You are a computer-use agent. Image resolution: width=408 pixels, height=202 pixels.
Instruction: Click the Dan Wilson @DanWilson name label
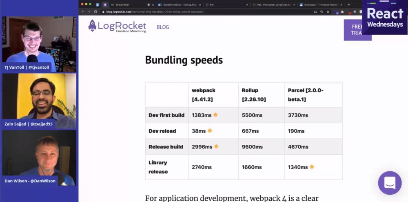[30, 181]
